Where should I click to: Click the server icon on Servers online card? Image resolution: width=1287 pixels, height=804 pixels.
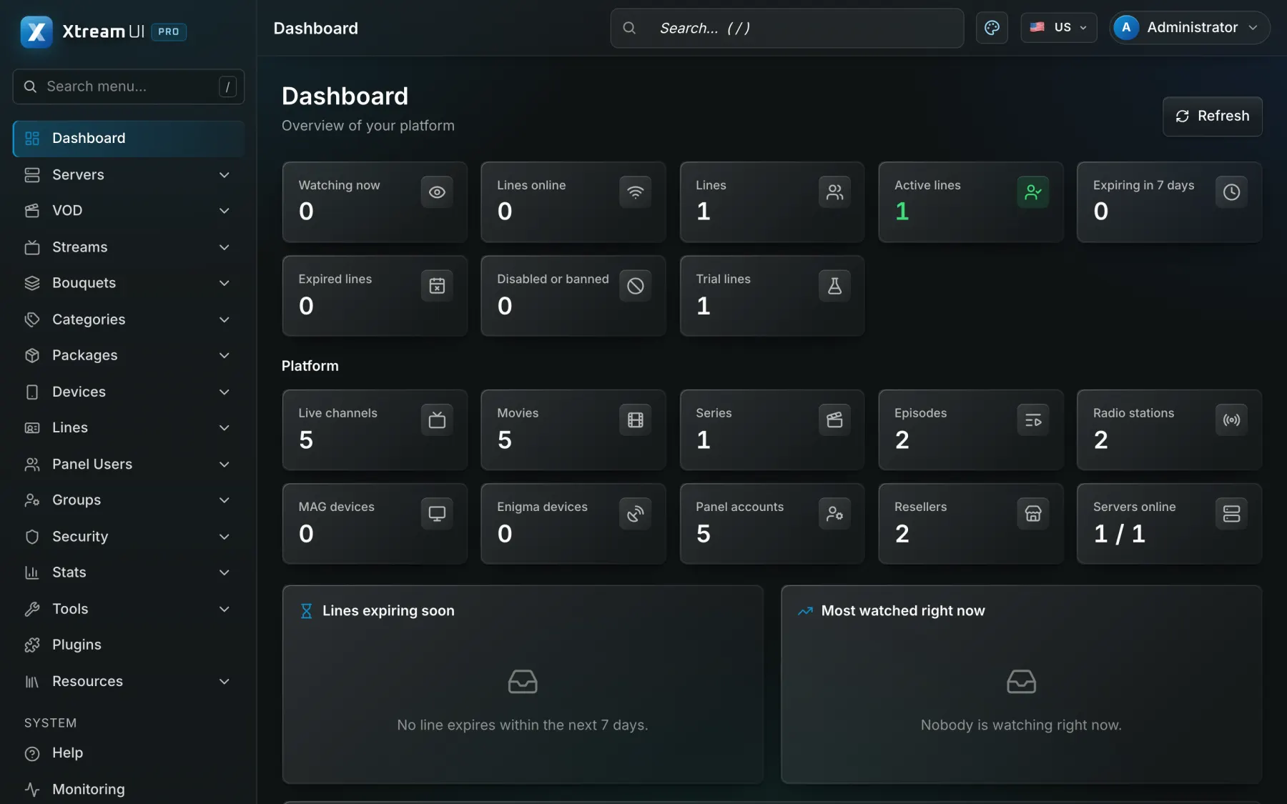click(x=1231, y=514)
